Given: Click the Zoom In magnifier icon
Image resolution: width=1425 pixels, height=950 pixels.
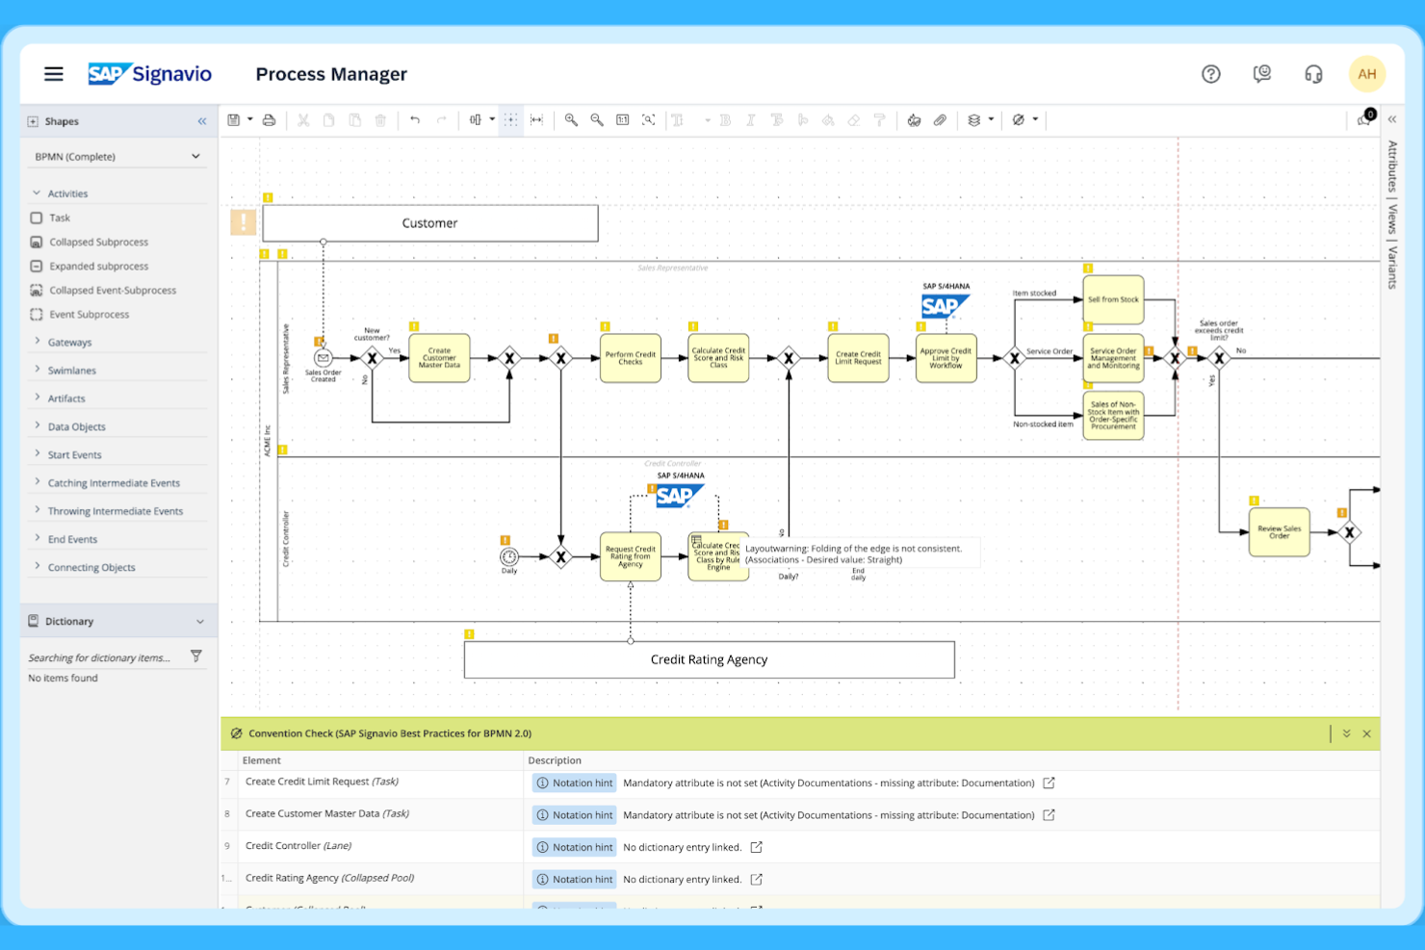Looking at the screenshot, I should (x=571, y=119).
